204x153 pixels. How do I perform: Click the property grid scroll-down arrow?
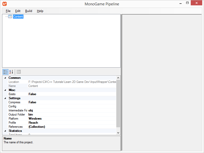118,133
